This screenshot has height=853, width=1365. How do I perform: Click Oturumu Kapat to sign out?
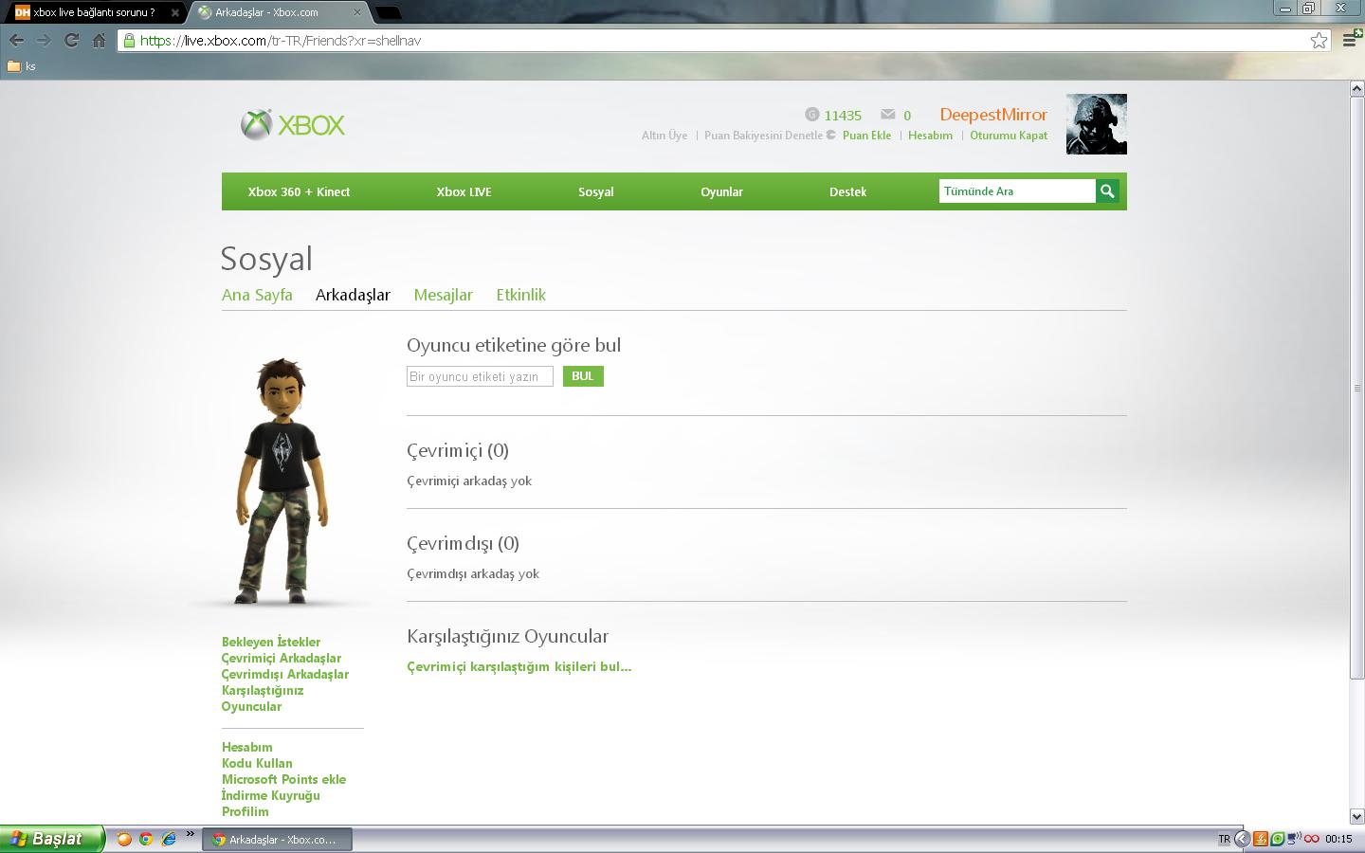pos(1009,136)
